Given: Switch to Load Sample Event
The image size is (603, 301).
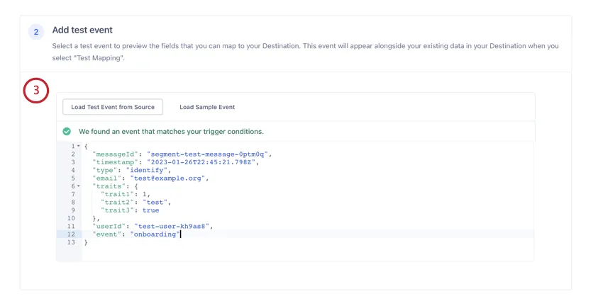Looking at the screenshot, I should (207, 107).
